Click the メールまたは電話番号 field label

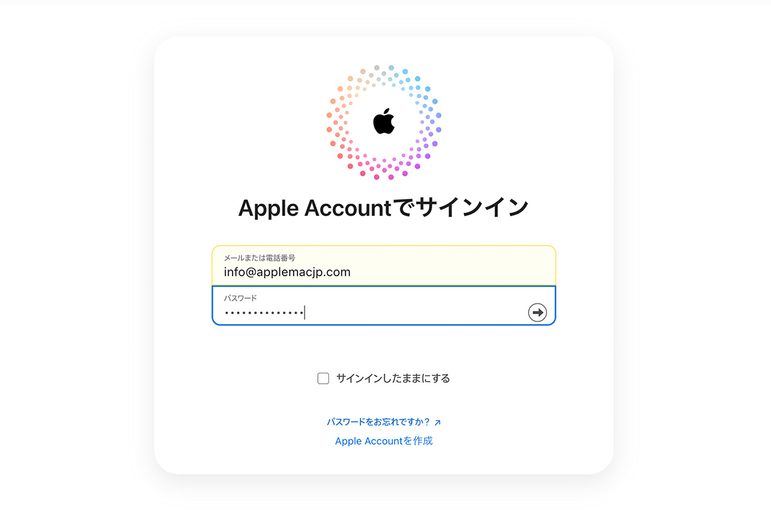(x=260, y=258)
